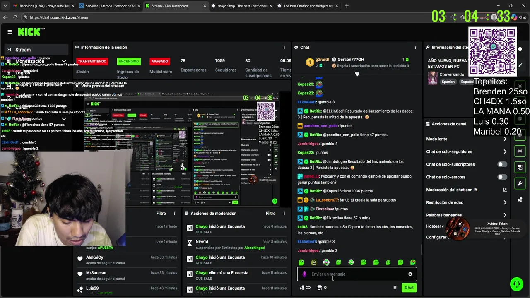Focus the Enviar un mensaje field
Image resolution: width=530 pixels, height=298 pixels.
tap(357, 274)
